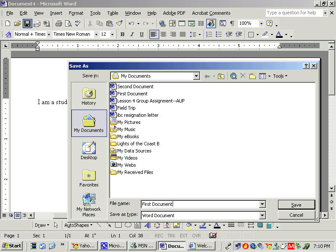
Task: Click the floppy-disk Save icon in Standard toolbar
Action: click(27, 24)
